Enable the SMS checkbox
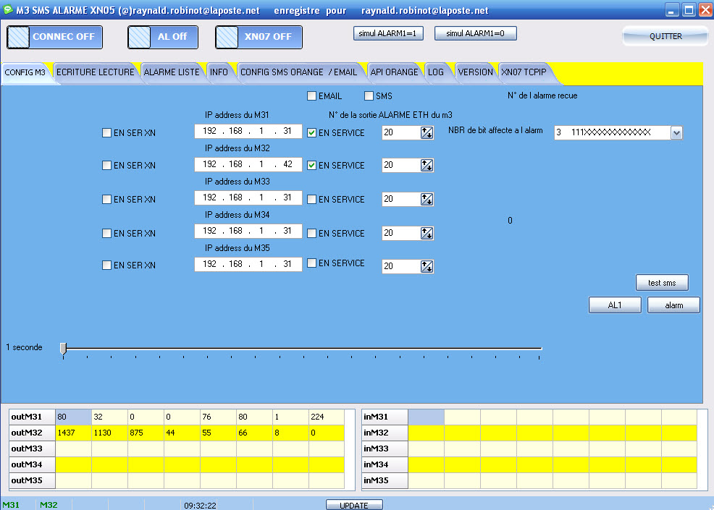Screen dimensions: 714x510 point(369,95)
